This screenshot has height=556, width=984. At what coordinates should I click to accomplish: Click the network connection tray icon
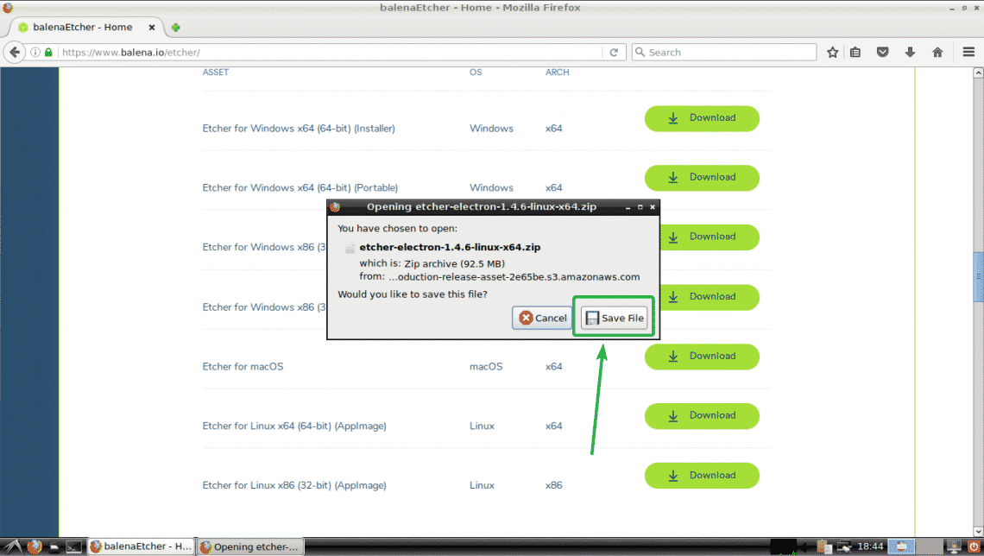point(844,547)
